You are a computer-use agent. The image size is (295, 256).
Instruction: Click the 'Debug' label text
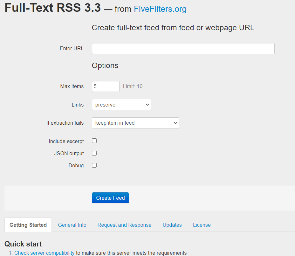[x=76, y=165]
